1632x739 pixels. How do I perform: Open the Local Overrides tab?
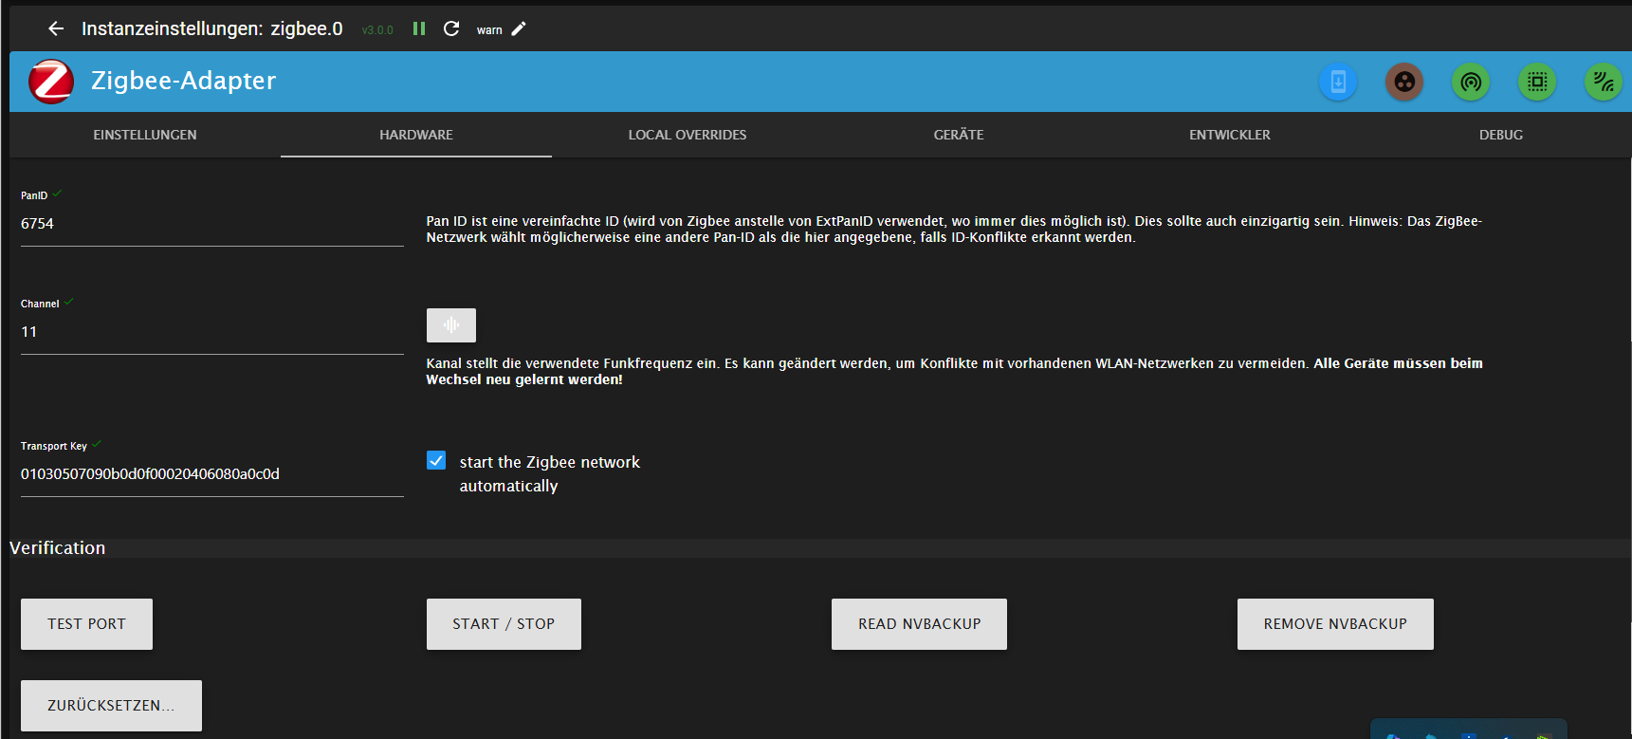coord(688,135)
